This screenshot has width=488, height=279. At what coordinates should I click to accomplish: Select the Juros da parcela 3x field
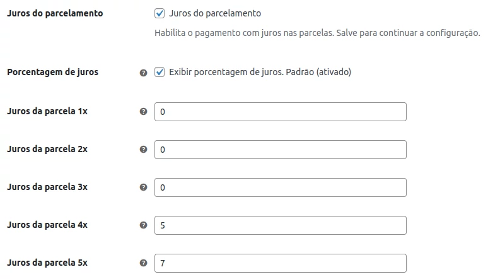click(x=280, y=187)
